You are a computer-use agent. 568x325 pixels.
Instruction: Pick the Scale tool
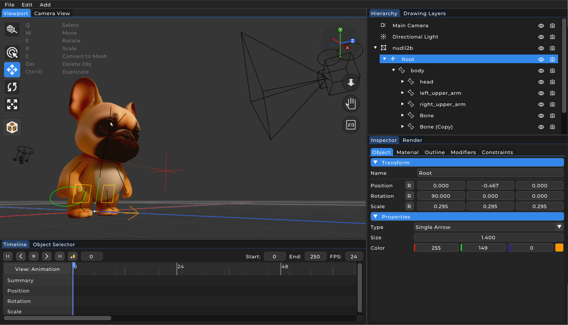(12, 104)
